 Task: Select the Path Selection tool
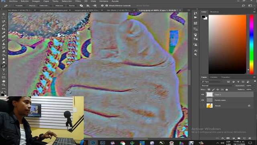tap(4, 74)
